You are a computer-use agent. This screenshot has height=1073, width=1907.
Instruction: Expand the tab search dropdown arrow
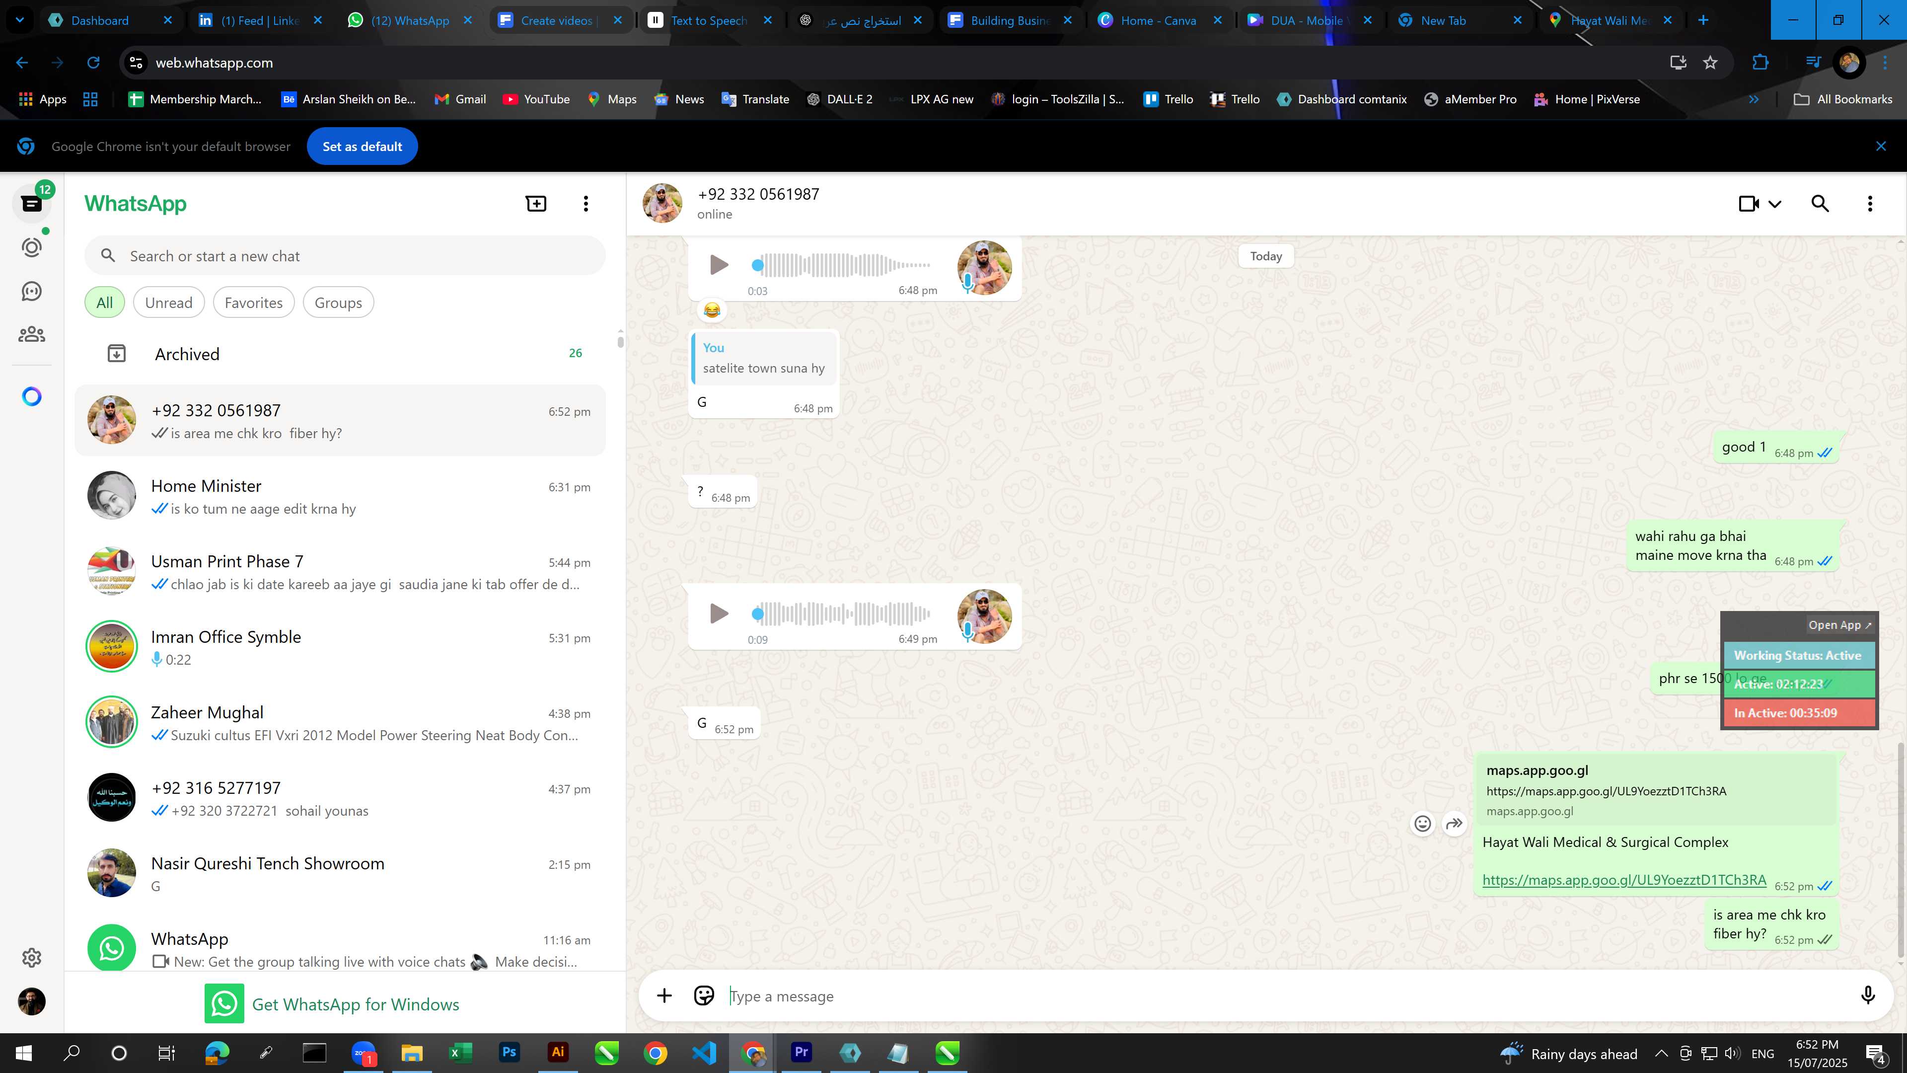pos(20,20)
